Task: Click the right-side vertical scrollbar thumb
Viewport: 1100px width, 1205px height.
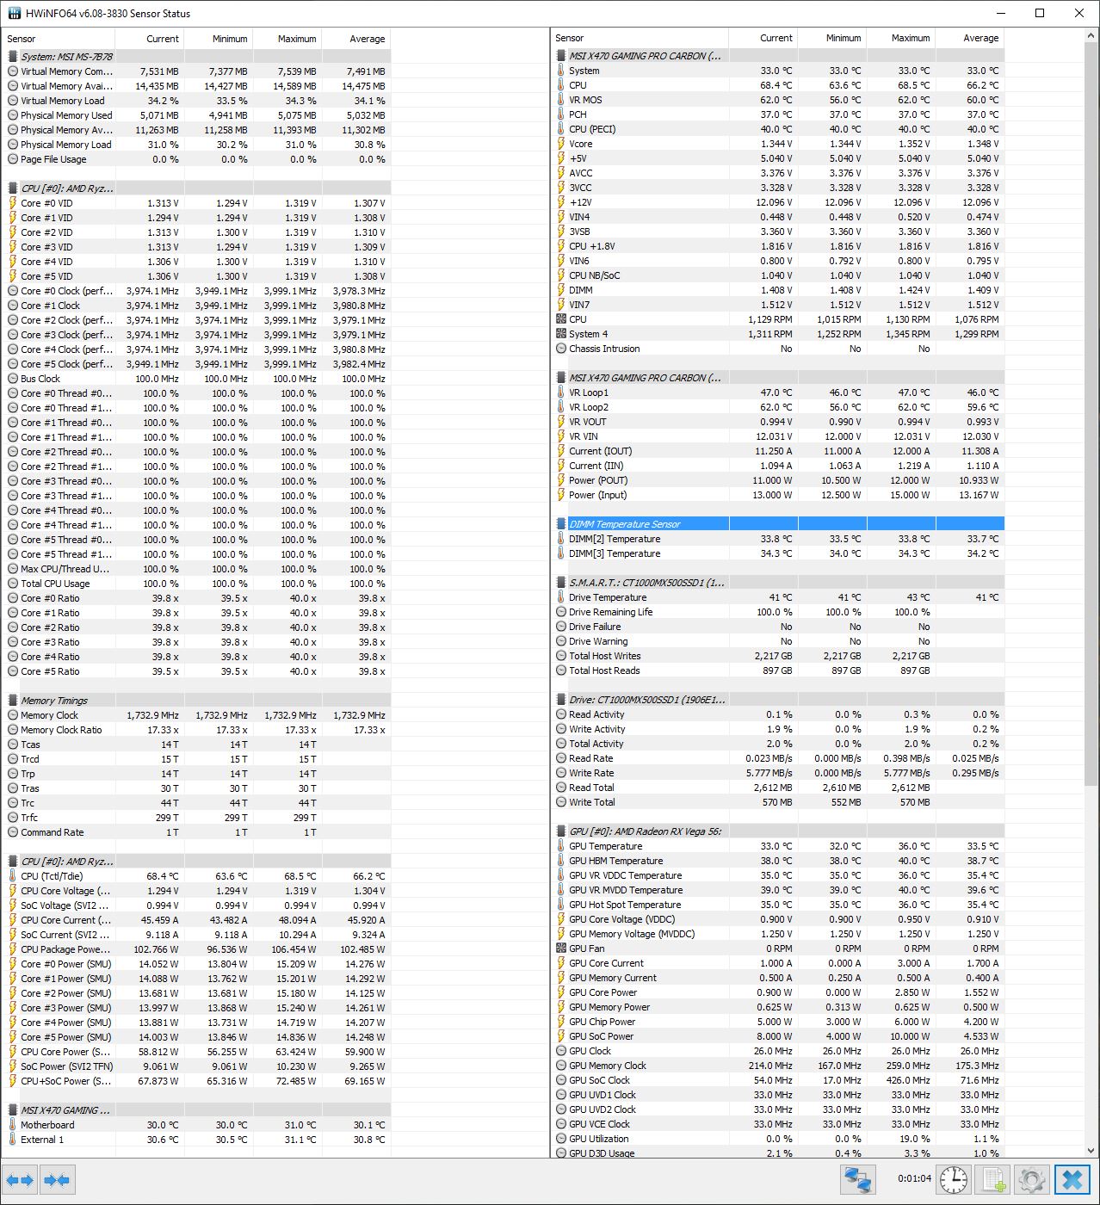Action: click(x=1091, y=415)
